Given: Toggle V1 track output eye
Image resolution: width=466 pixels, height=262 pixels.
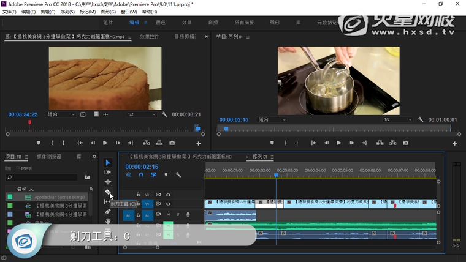Looking at the screenshot, I should point(168,204).
